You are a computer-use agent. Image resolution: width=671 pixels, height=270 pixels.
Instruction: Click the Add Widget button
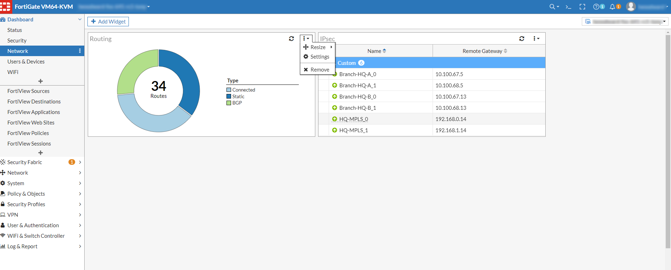pyautogui.click(x=108, y=22)
